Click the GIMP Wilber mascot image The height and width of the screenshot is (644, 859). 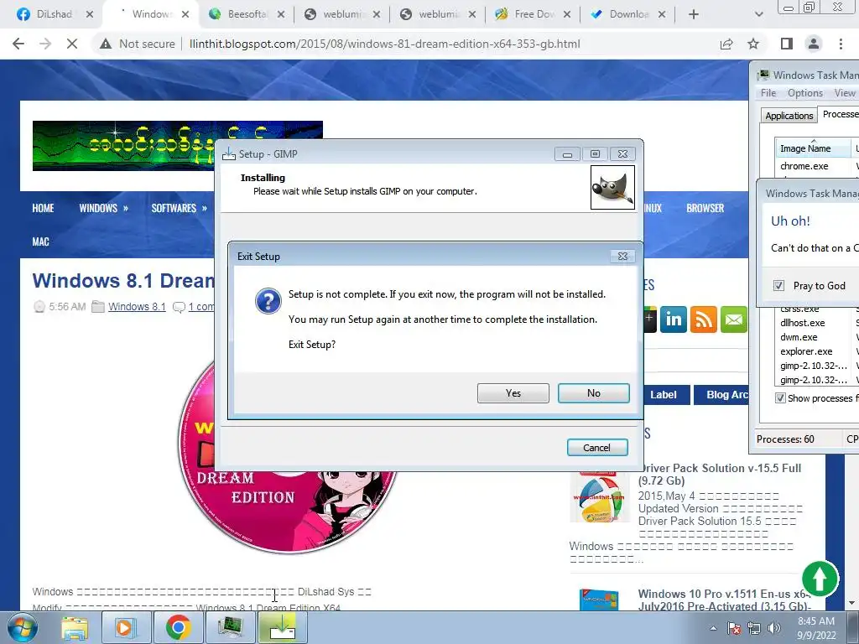click(x=612, y=188)
